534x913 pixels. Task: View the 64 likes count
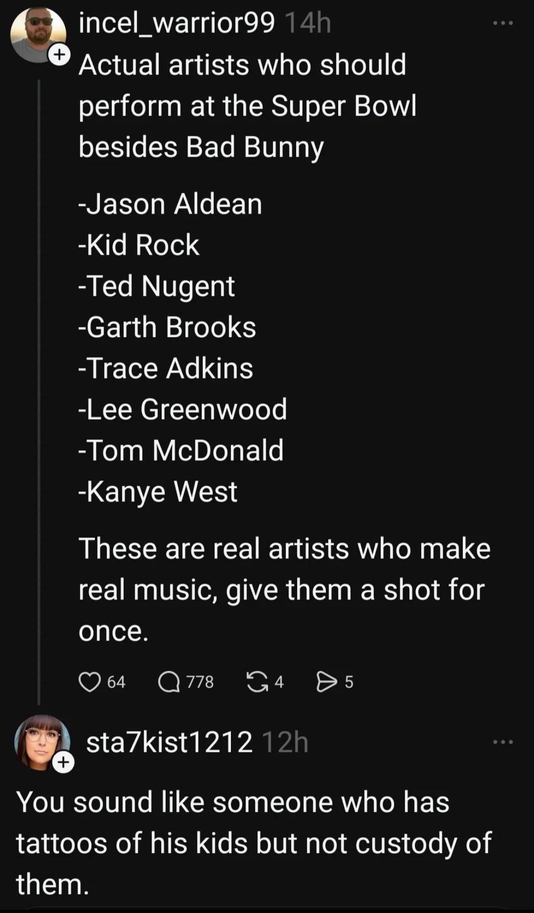116,682
